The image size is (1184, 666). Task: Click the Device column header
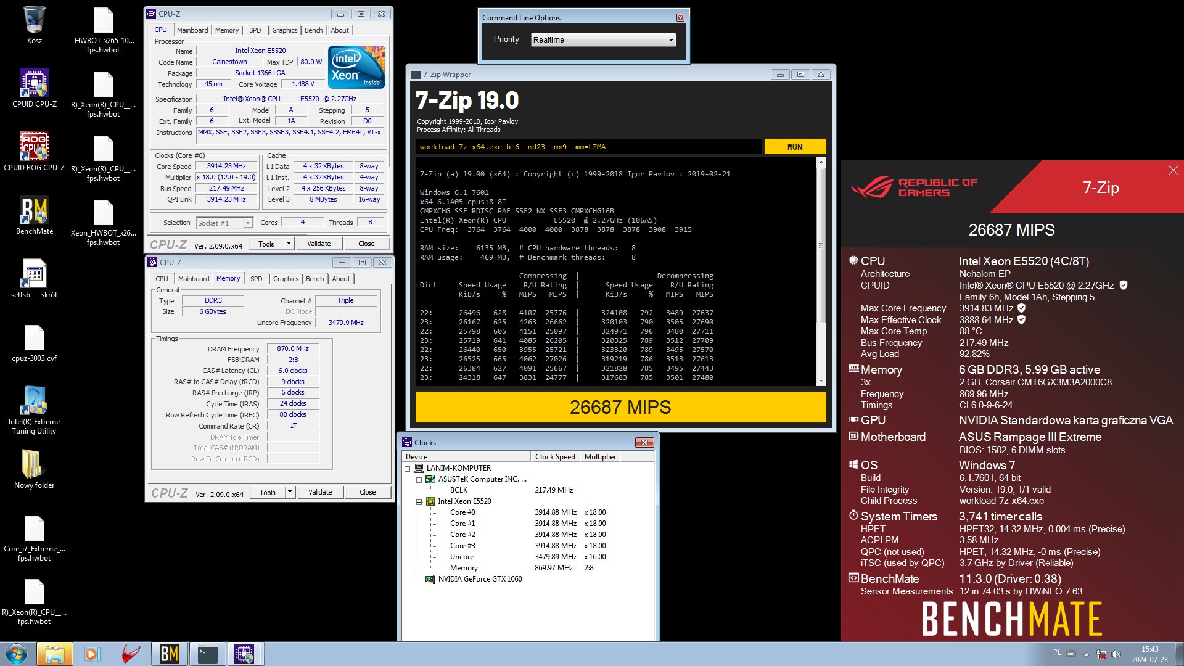[x=466, y=457]
